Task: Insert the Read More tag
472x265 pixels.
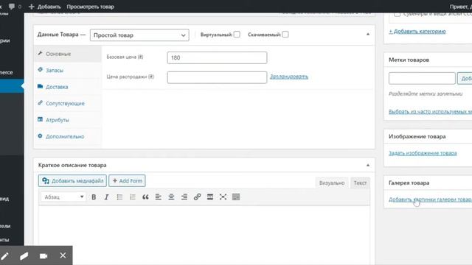Action: coord(210,197)
